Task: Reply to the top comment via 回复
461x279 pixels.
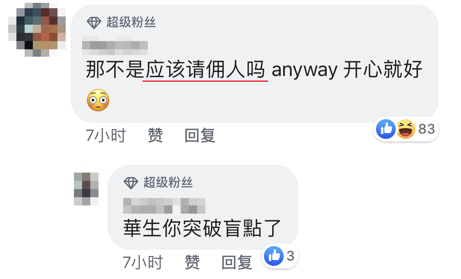Action: (200, 135)
